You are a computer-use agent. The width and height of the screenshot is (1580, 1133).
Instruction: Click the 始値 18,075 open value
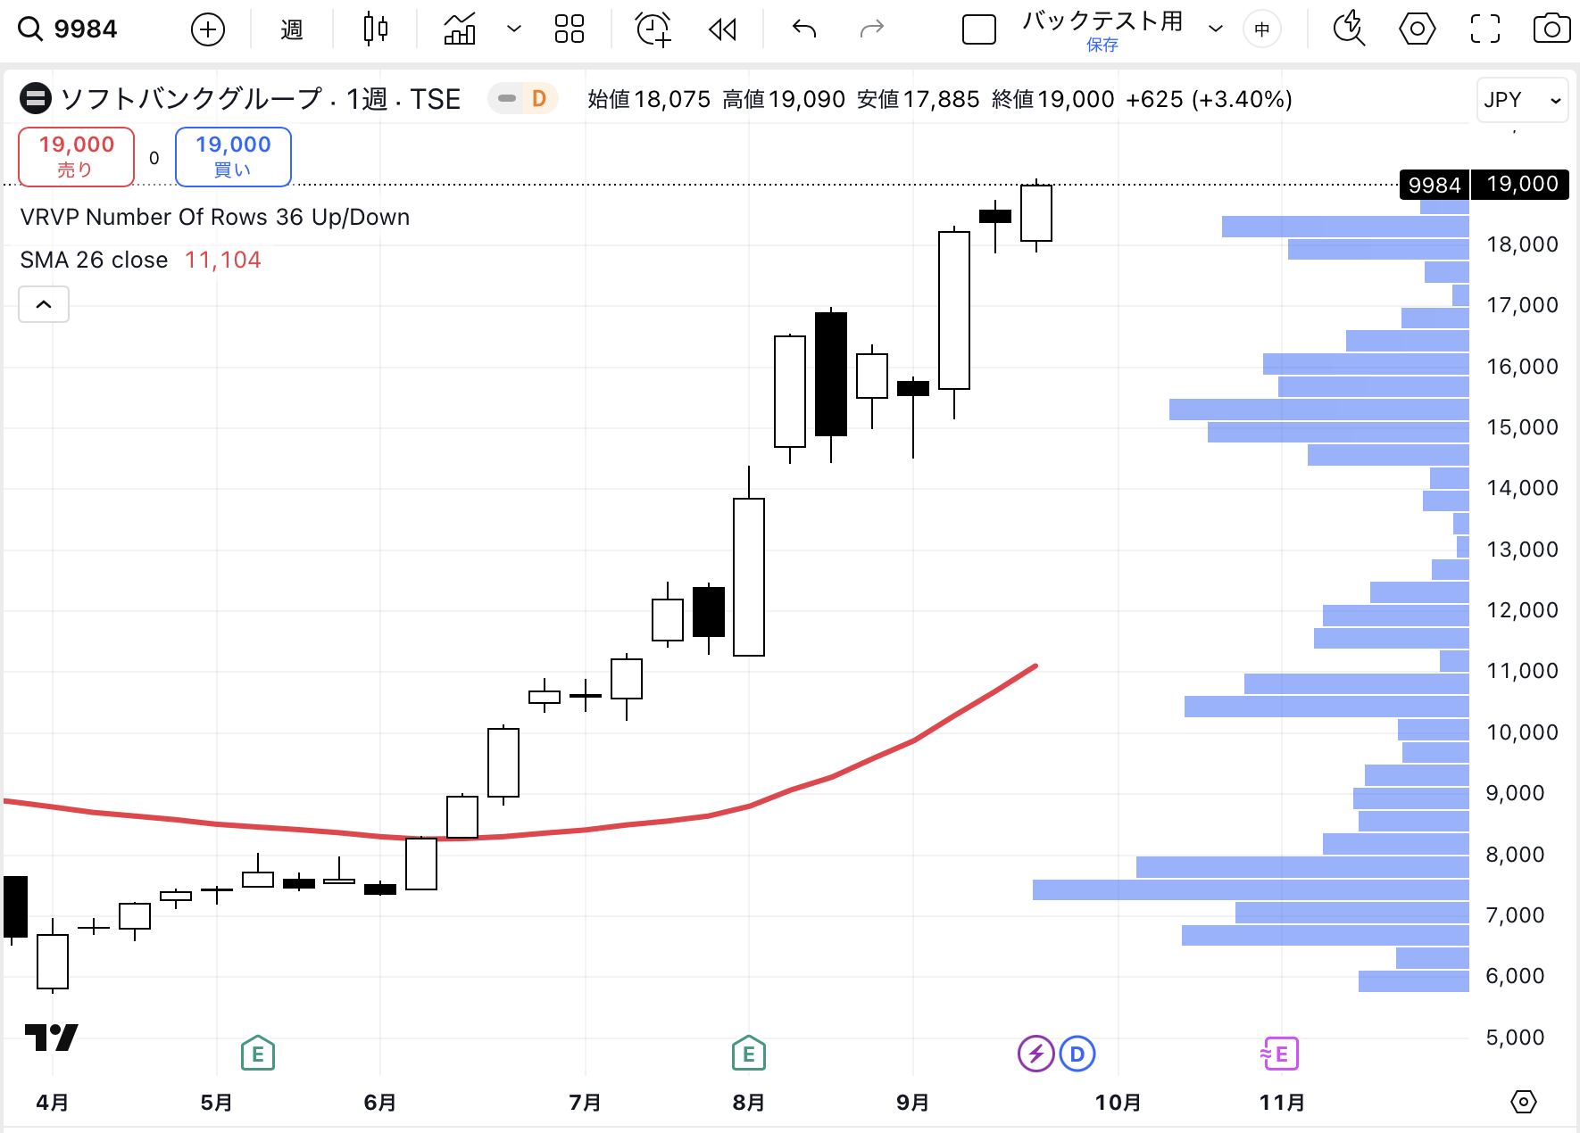[x=649, y=99]
